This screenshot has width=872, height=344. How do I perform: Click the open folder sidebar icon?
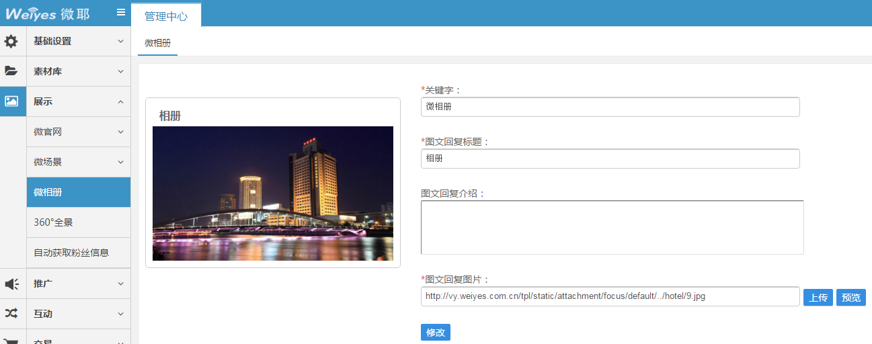11,71
